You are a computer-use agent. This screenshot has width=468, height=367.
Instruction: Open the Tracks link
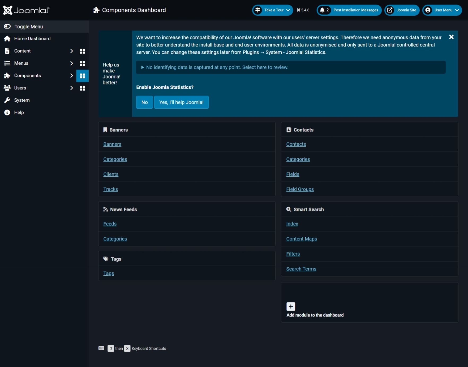click(111, 189)
